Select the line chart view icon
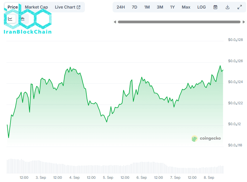The image size is (247, 182). [10, 19]
